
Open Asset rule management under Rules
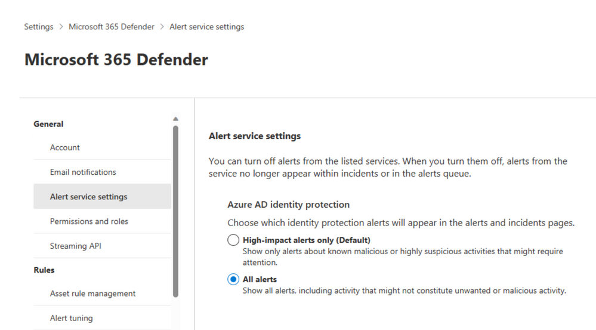pos(92,294)
